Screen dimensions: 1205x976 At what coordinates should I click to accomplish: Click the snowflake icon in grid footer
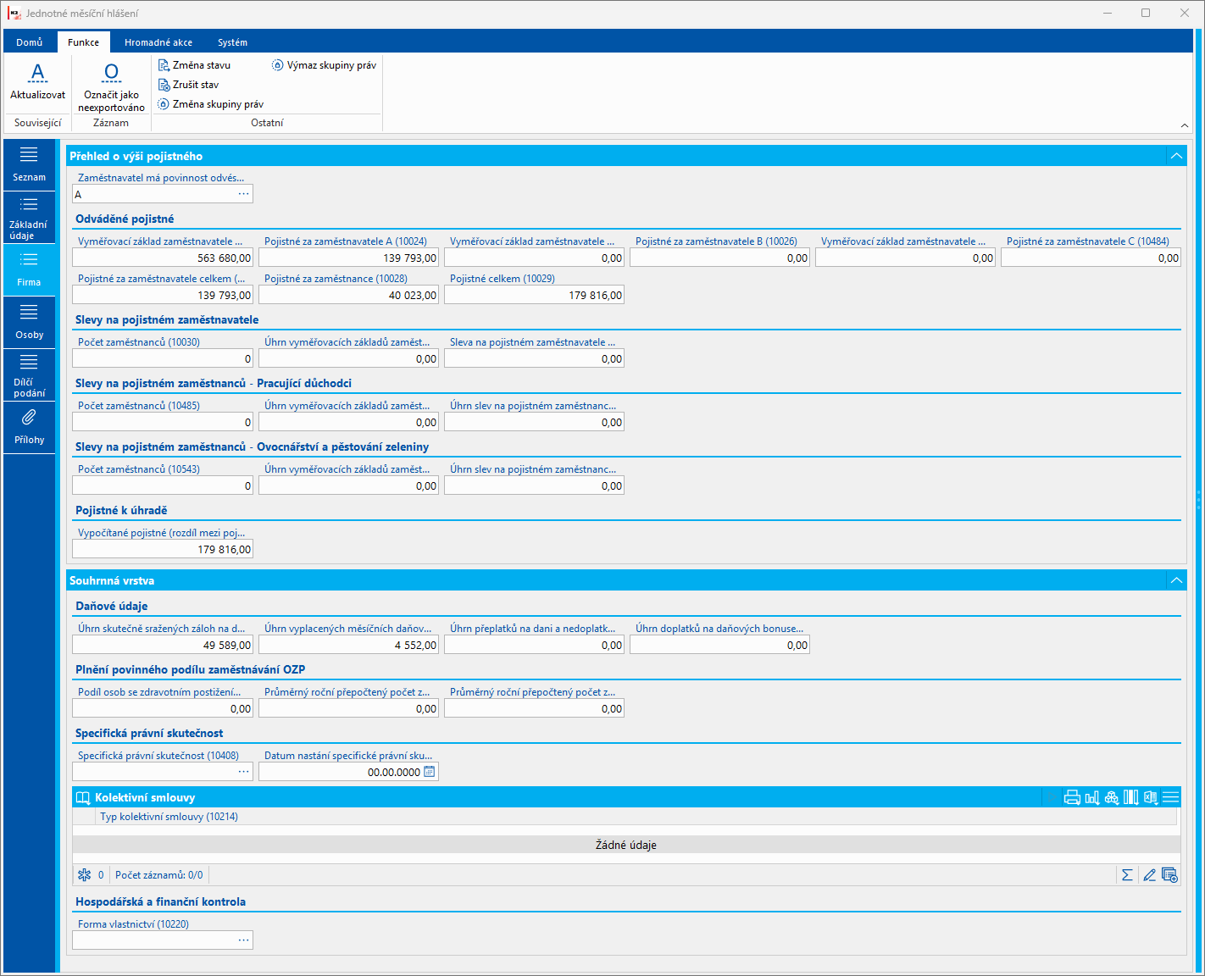click(x=84, y=875)
